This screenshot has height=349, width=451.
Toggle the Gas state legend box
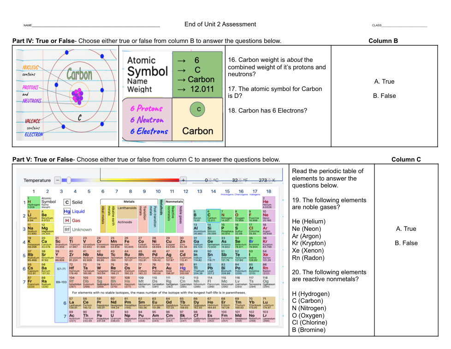point(67,220)
